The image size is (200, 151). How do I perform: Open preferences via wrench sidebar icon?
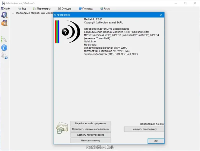pyautogui.click(x=4, y=39)
